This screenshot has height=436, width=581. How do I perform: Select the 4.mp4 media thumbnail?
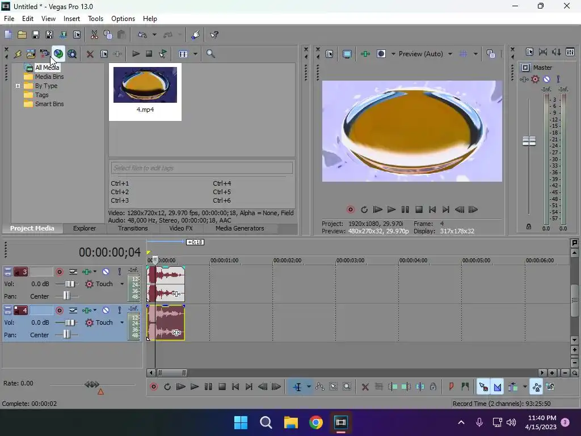click(x=145, y=91)
